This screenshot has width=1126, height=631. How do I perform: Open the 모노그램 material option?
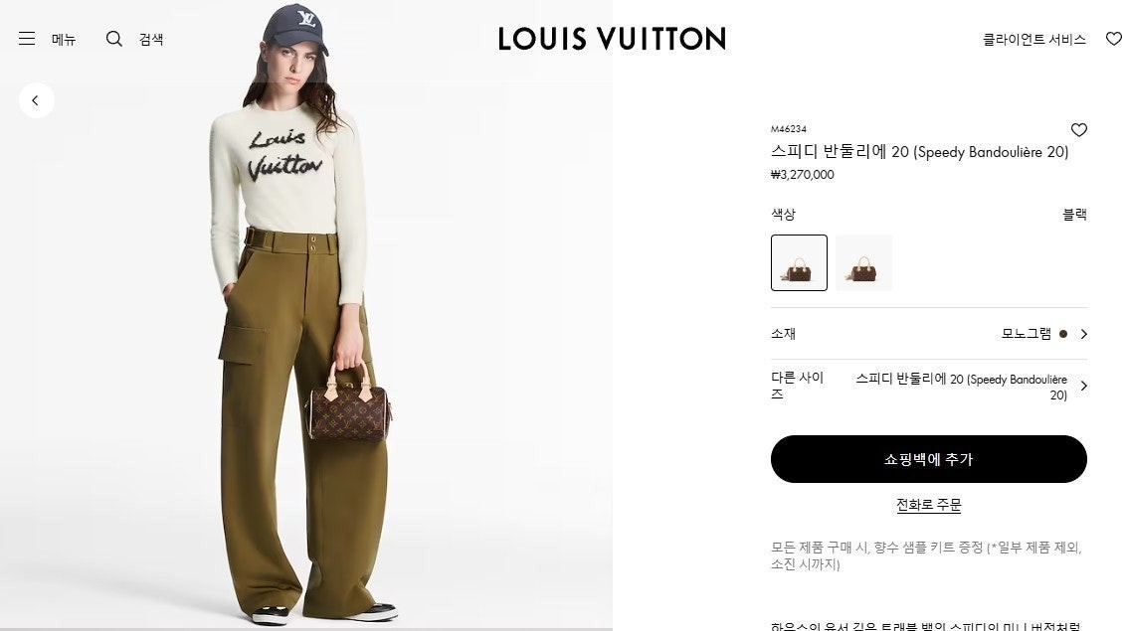pyautogui.click(x=1027, y=334)
